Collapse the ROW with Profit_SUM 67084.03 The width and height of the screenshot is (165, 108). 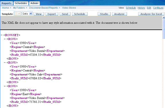point(5,63)
